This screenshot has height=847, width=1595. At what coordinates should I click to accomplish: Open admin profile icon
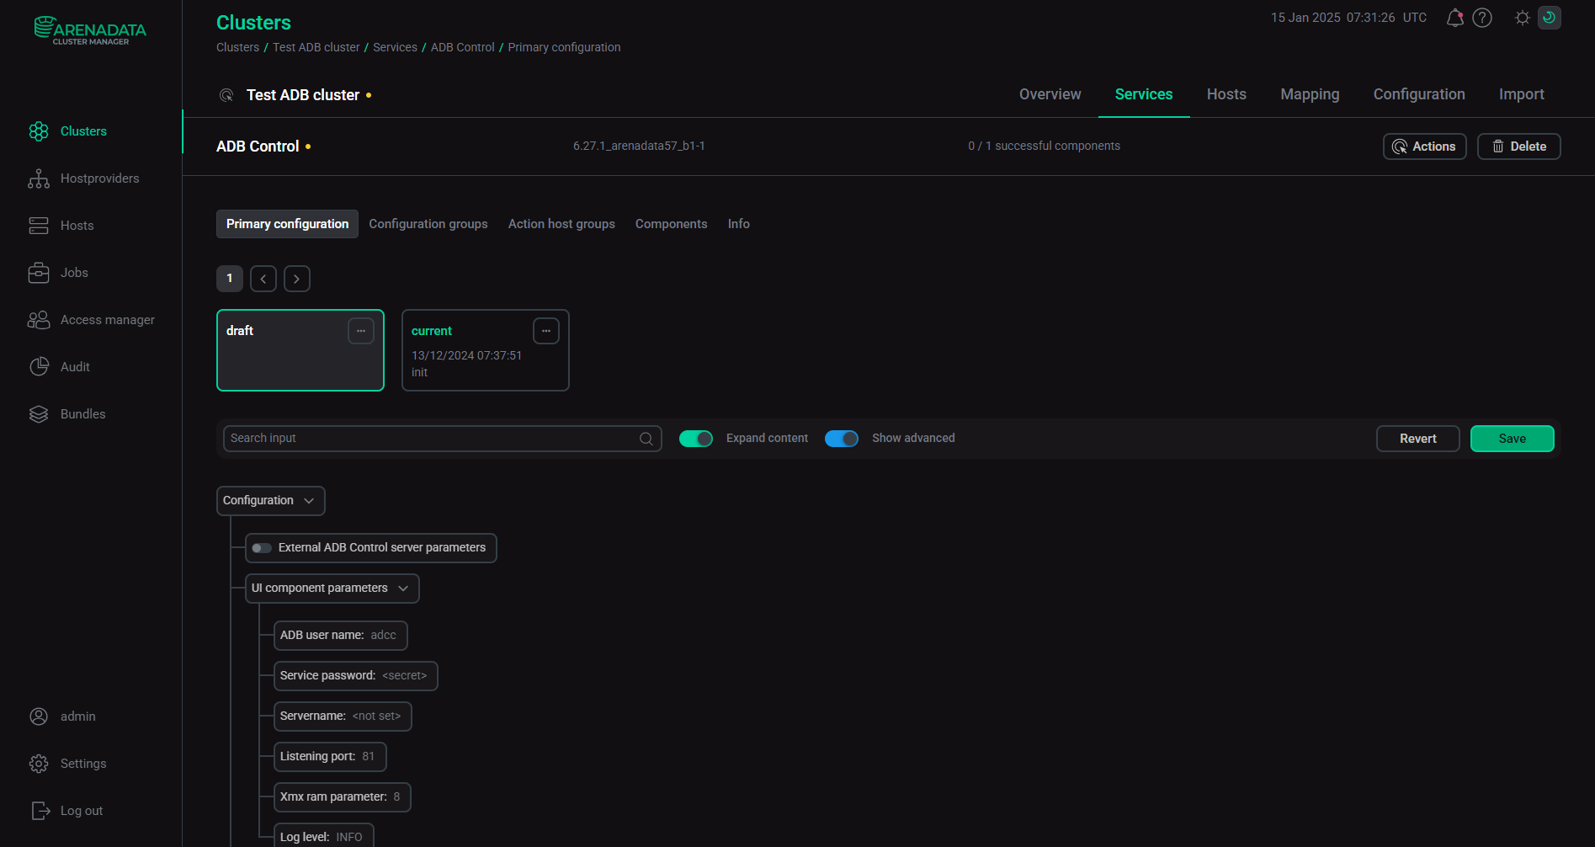pyautogui.click(x=39, y=716)
